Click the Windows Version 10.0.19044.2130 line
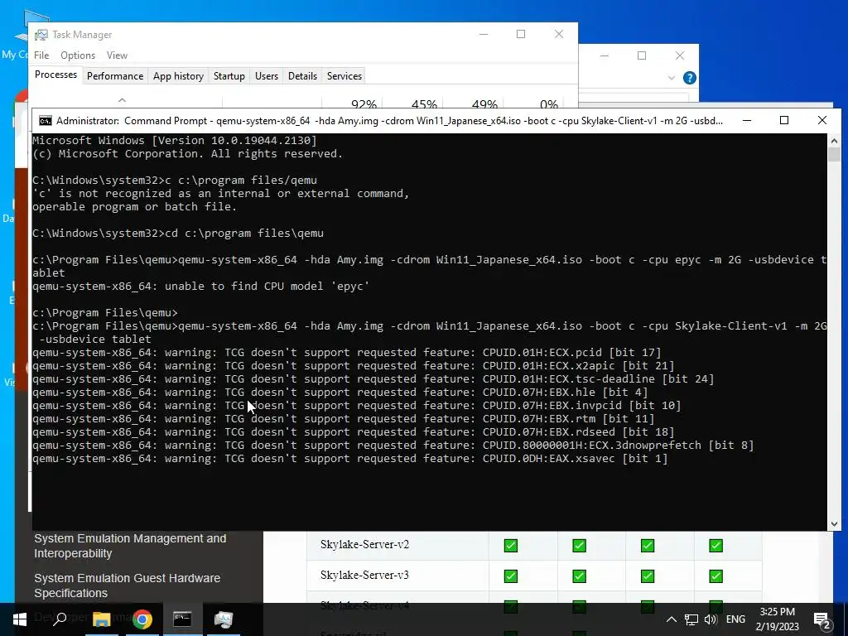Screen dimensions: 848x636 pos(174,141)
